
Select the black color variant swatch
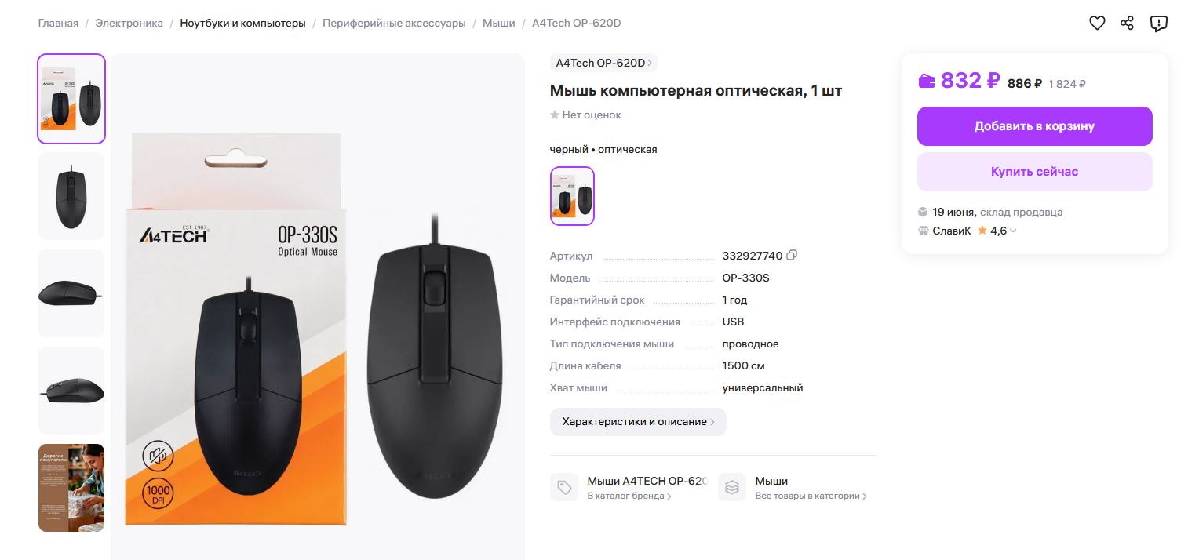[x=572, y=196]
